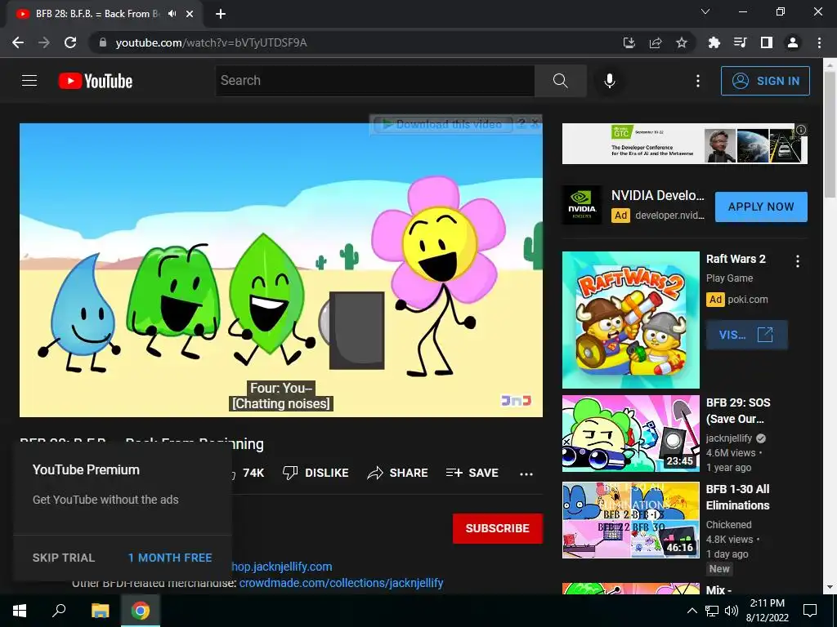The width and height of the screenshot is (837, 627).
Task: Click the install app icon in address bar
Action: (x=629, y=42)
